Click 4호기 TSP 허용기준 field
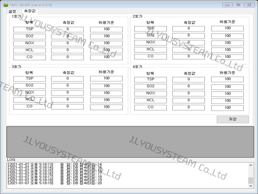The width and height of the screenshot is (258, 194). point(227,79)
